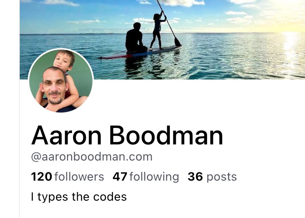
Task: Click the sun glare reflection on the water
Action: (x=290, y=48)
